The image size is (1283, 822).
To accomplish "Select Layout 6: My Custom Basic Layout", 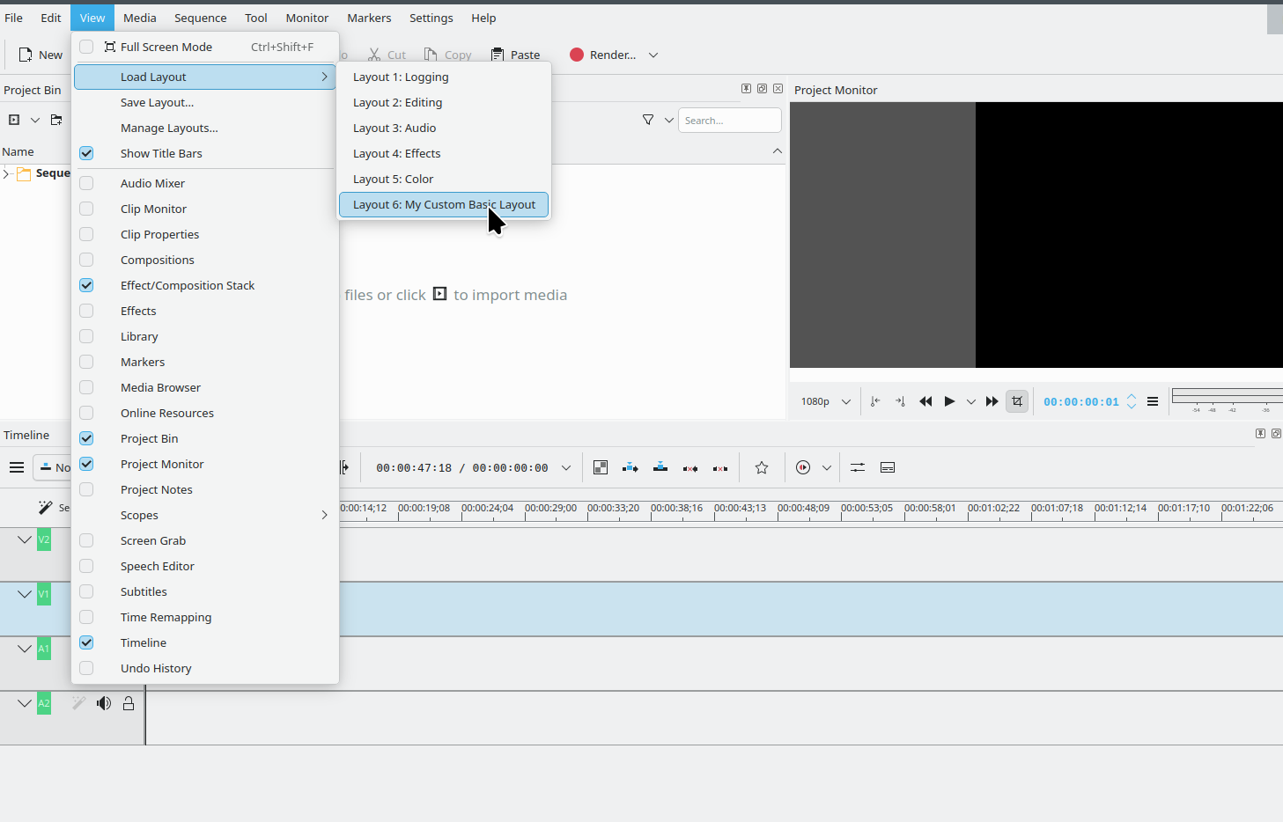I will (444, 204).
